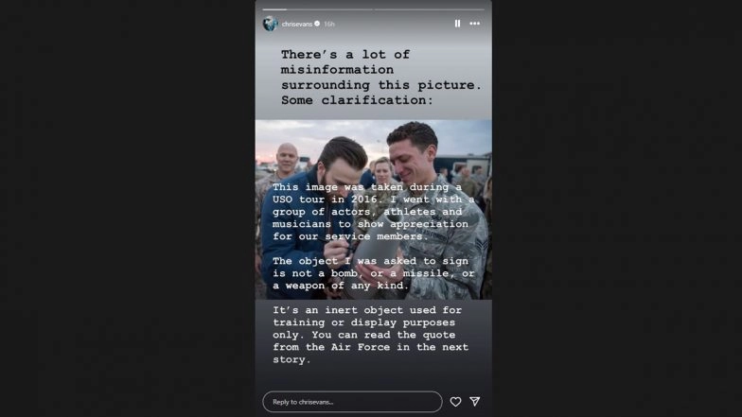Share the story using the paper plane icon

[475, 401]
